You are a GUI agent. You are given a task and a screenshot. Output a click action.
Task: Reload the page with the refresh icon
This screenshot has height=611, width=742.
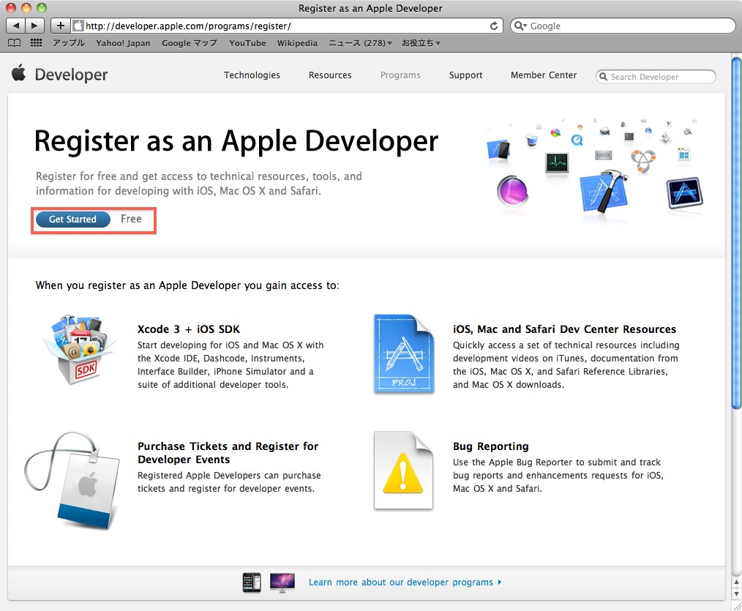pos(493,26)
